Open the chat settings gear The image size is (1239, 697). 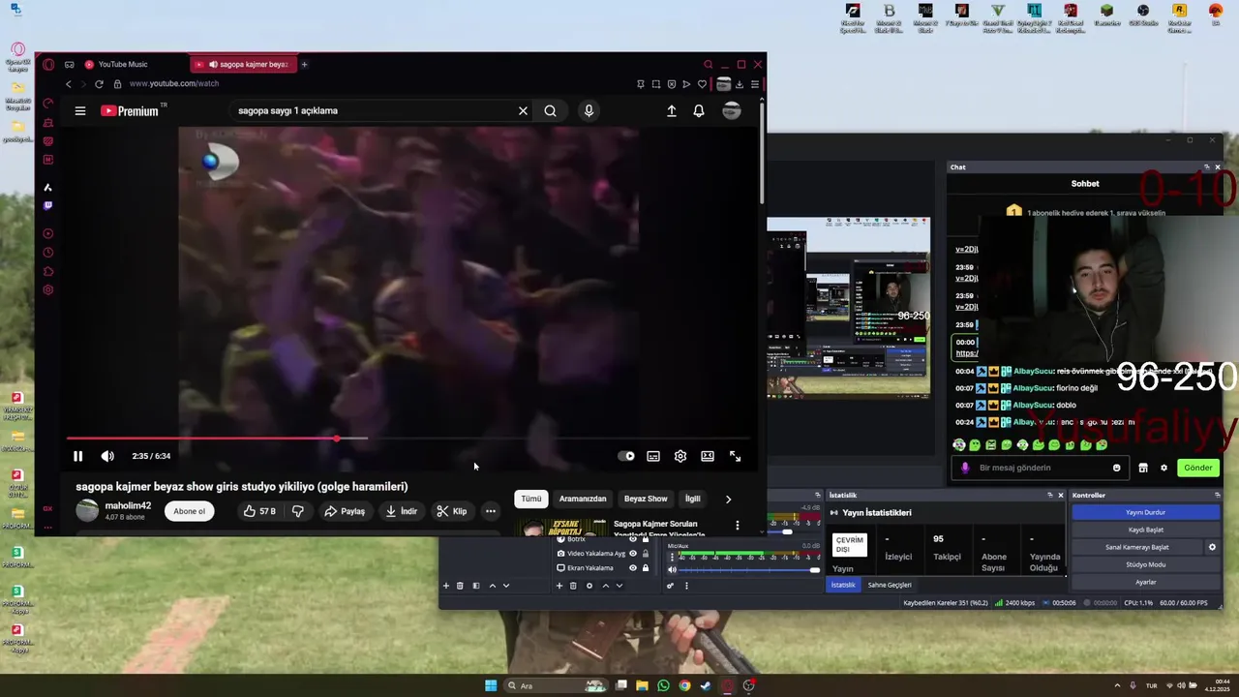pos(1164,468)
